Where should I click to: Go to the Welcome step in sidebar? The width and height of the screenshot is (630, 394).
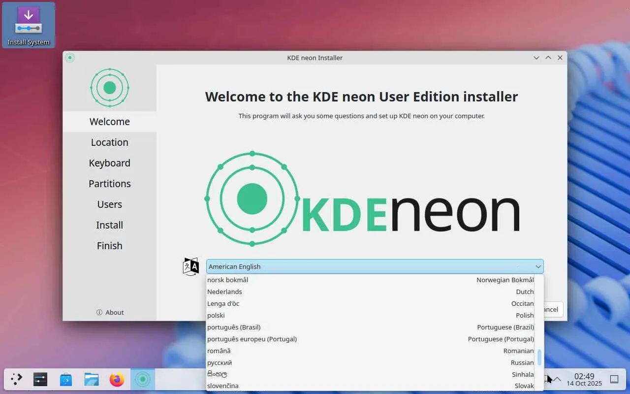[109, 122]
